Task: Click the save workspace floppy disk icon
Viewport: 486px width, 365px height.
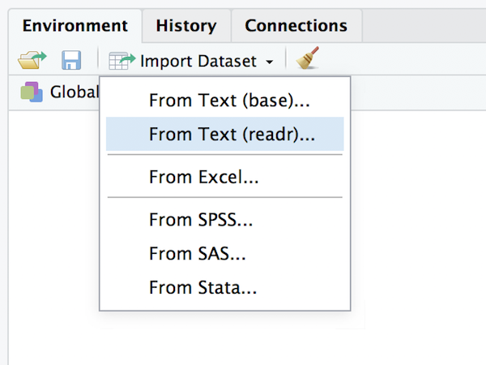Action: pos(71,60)
